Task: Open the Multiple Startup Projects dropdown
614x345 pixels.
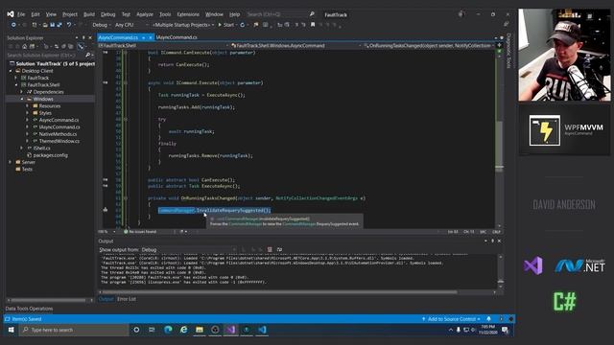Action: [x=183, y=25]
